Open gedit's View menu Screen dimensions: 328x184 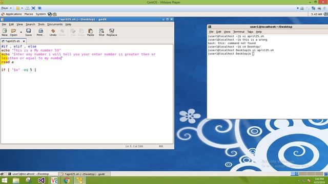pyautogui.click(x=19, y=25)
